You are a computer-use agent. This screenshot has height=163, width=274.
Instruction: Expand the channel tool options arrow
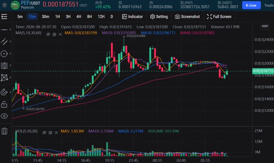click(10, 41)
